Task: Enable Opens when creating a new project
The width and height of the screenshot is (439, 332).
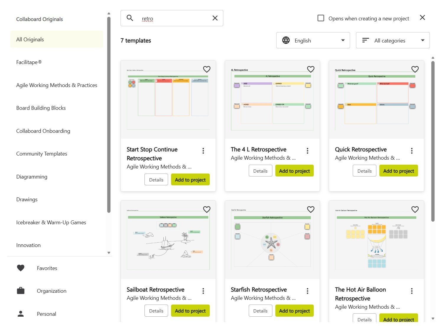Action: coord(321,18)
